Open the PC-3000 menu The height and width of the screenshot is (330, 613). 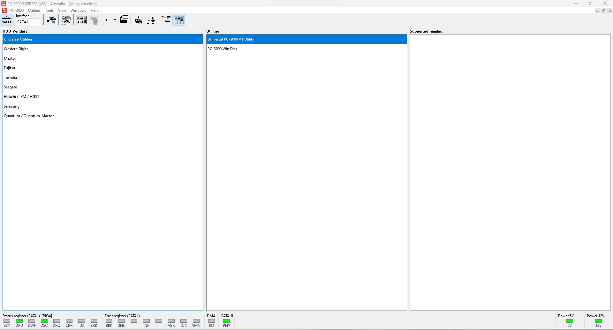click(17, 11)
